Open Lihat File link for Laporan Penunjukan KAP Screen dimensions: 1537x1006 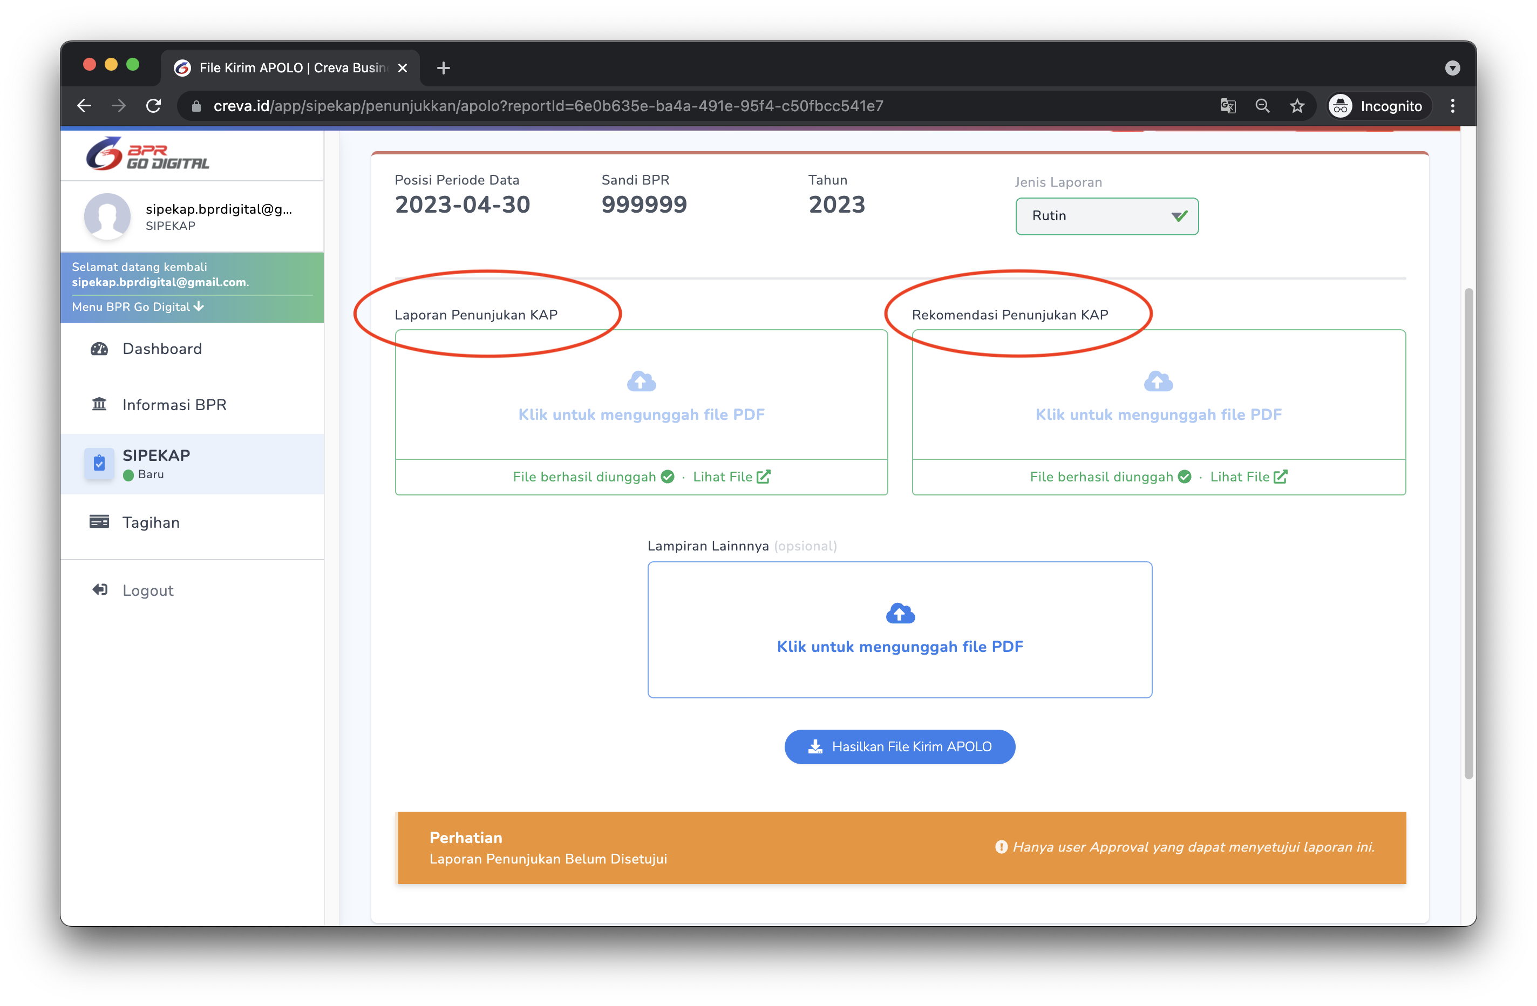click(732, 477)
